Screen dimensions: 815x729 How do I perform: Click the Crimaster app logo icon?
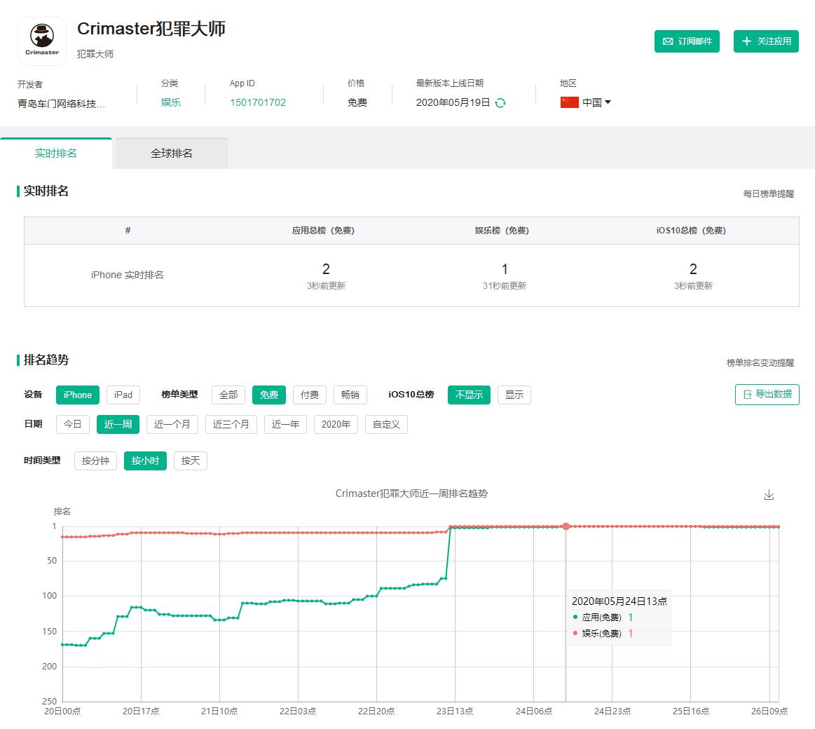(x=42, y=41)
